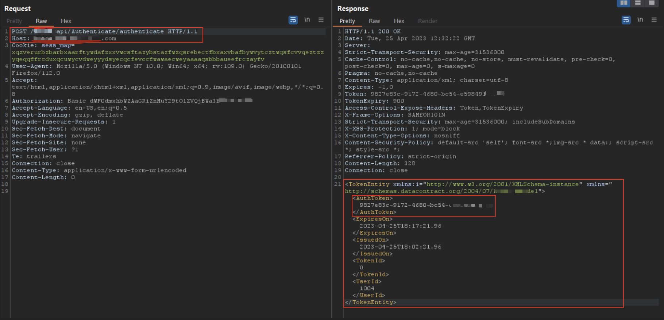The width and height of the screenshot is (664, 320).
Task: Switch to top-bottom stacked layout
Action: pyautogui.click(x=637, y=3)
